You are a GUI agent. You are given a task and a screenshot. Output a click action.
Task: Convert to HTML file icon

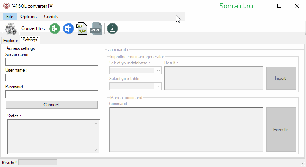[96, 29]
